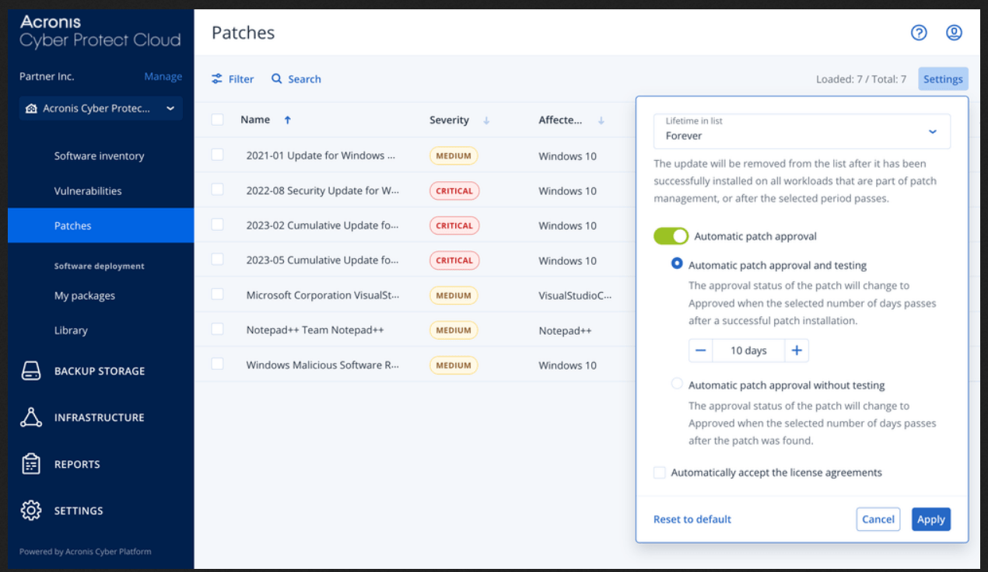The width and height of the screenshot is (988, 572).
Task: Select Automatic patch approval without testing
Action: (x=677, y=385)
